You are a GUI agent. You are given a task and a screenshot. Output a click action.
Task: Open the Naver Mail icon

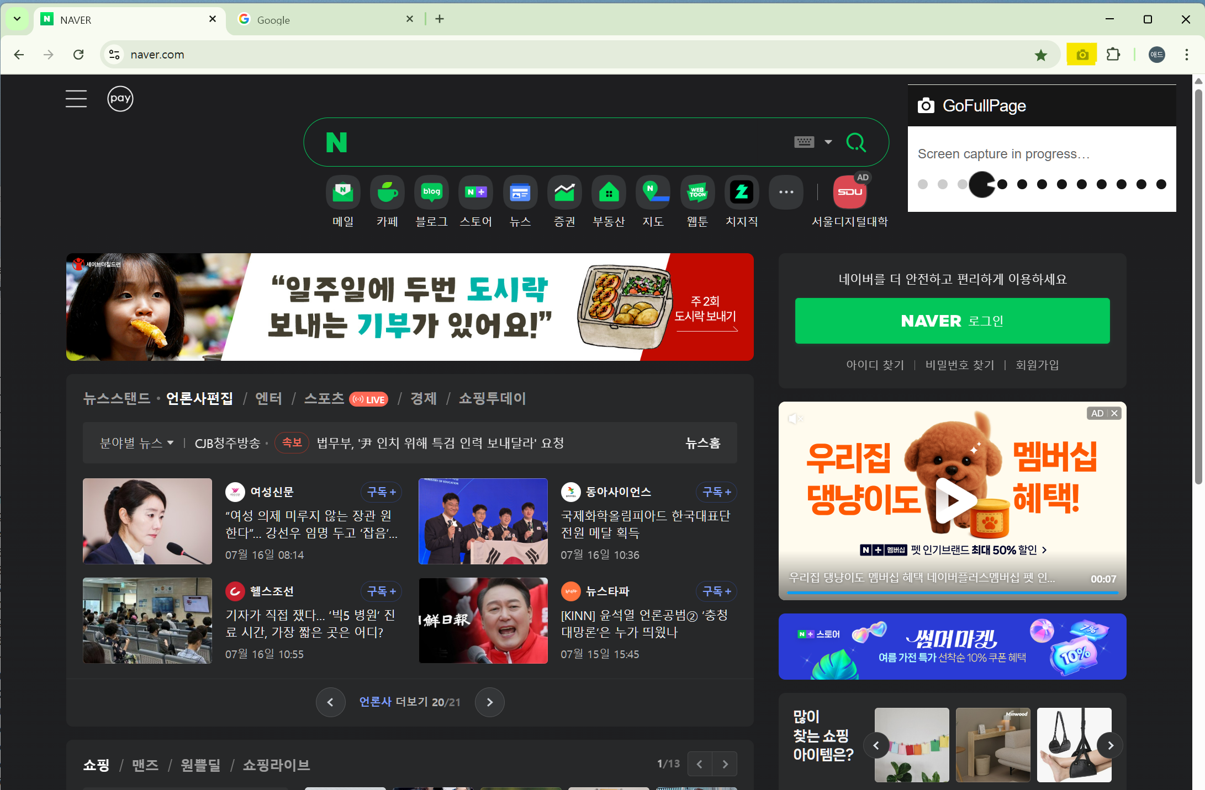point(343,193)
